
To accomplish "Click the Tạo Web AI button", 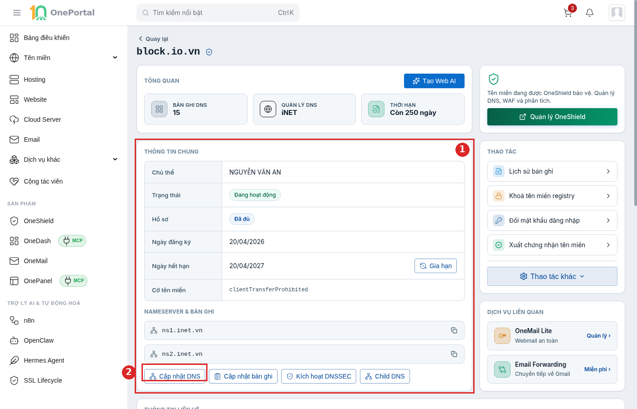I will click(434, 81).
